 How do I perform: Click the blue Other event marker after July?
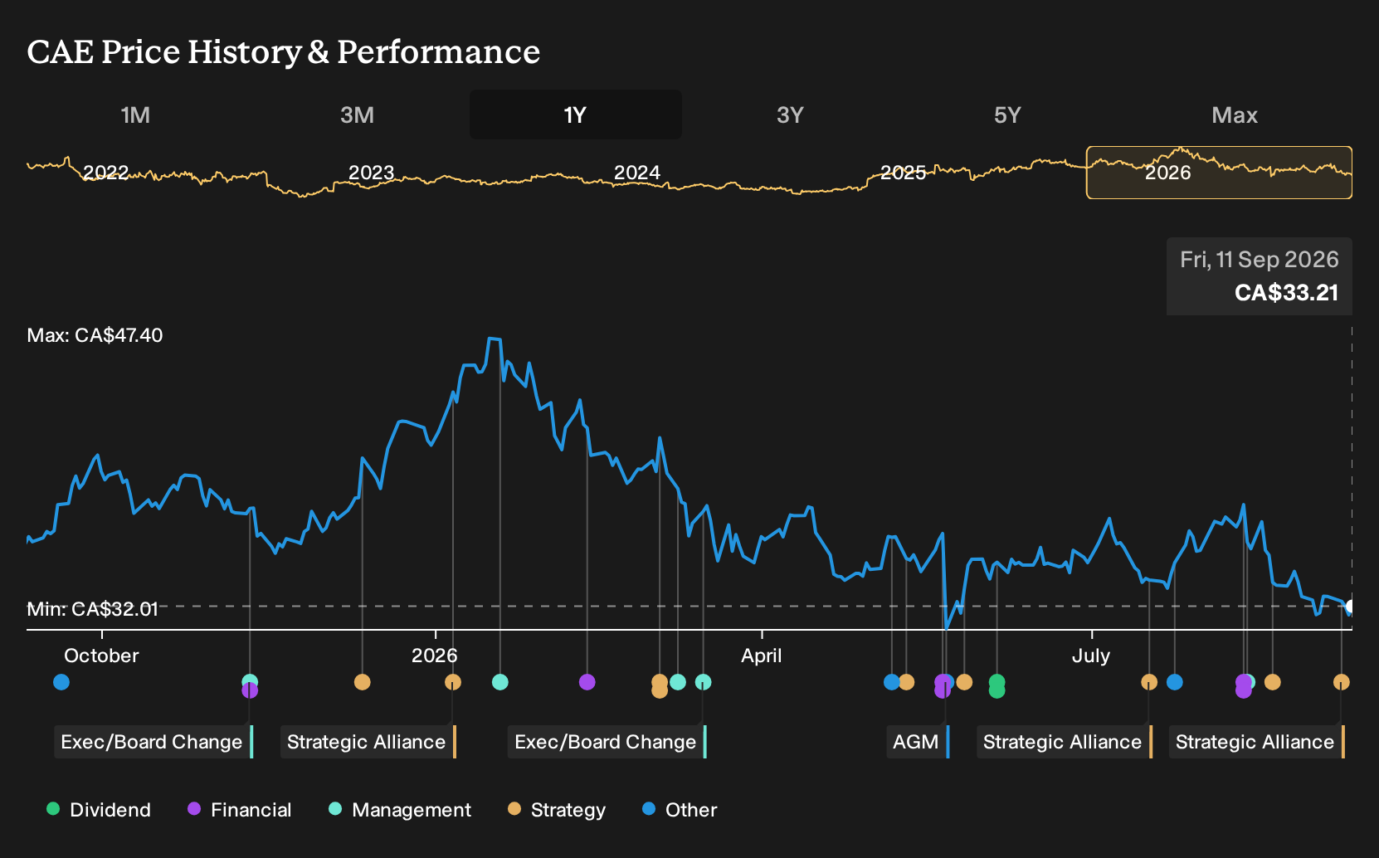point(1174,682)
